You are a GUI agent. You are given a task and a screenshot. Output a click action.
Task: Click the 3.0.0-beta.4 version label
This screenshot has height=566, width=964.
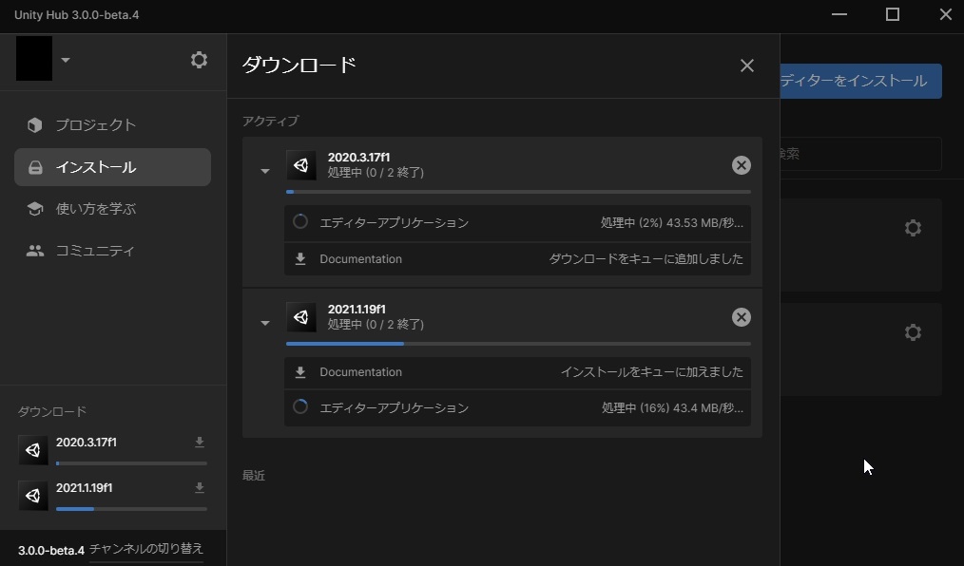coord(51,550)
